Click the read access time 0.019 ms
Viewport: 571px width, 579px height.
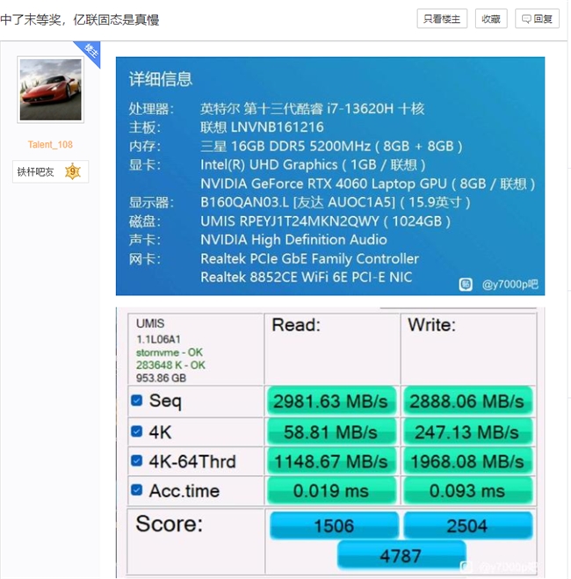click(330, 491)
